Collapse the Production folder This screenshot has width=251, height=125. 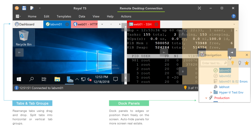click(206, 98)
